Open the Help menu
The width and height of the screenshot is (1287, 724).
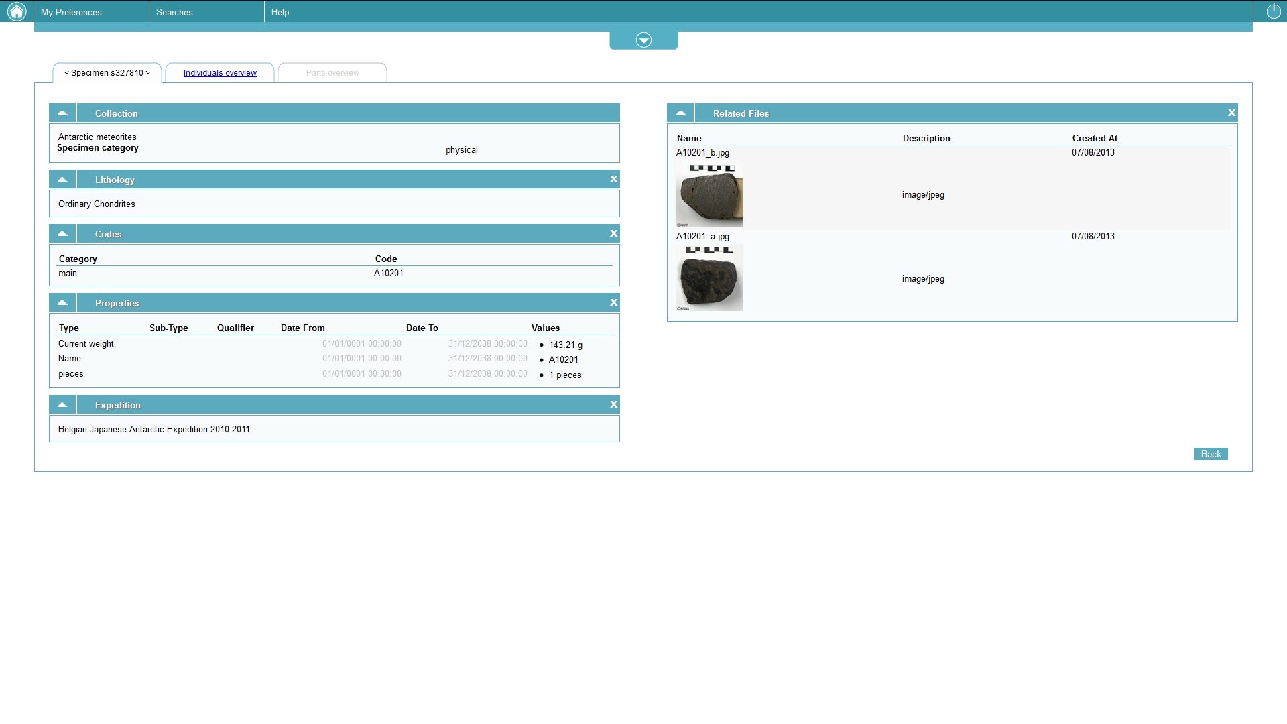point(280,12)
